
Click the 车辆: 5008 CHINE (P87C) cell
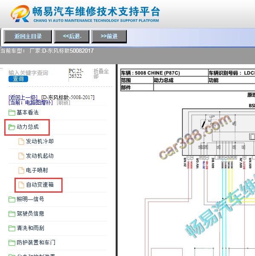[x=164, y=73]
